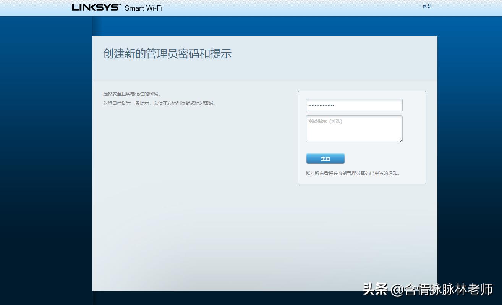Click the password hint reminder instruction line
This screenshot has height=305, width=502.
(159, 103)
